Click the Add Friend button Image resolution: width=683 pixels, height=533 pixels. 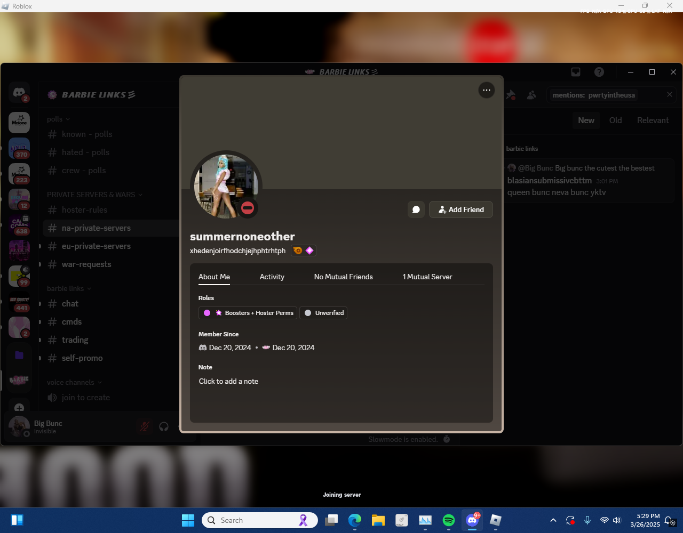tap(461, 209)
